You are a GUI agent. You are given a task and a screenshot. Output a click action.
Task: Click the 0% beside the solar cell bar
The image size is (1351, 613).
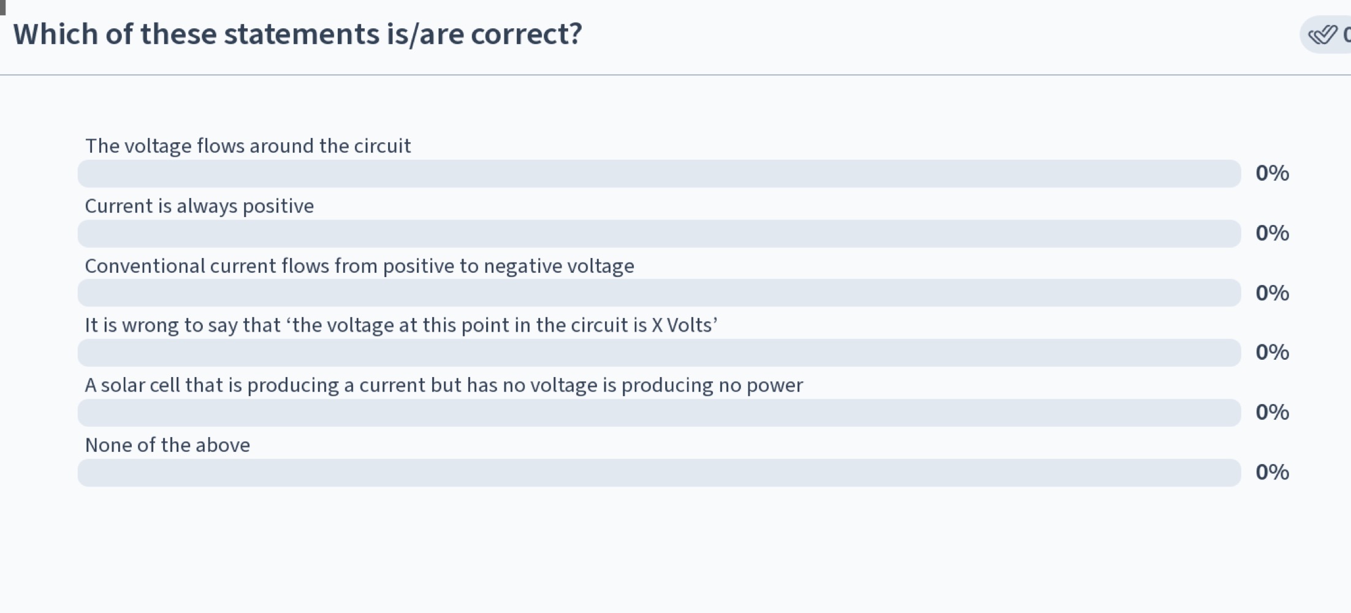pyautogui.click(x=1272, y=413)
